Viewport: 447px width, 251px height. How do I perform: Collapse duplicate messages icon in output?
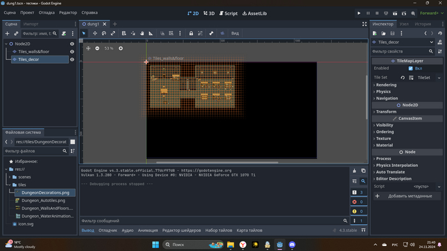(x=354, y=181)
